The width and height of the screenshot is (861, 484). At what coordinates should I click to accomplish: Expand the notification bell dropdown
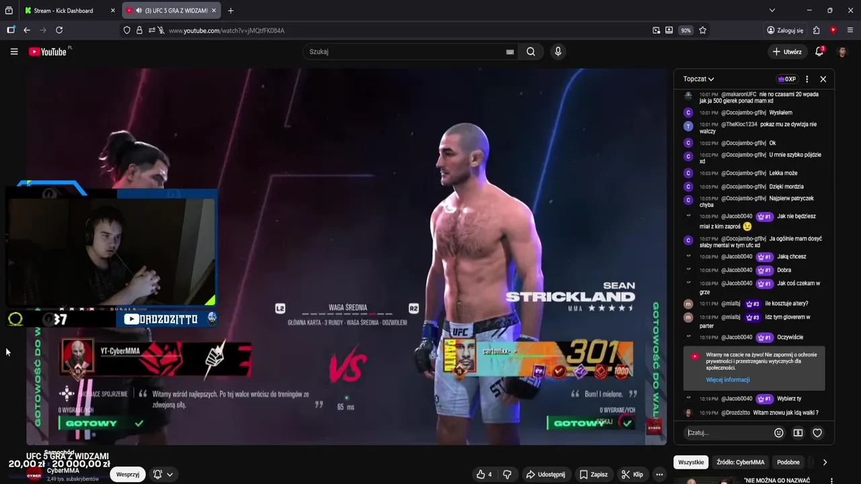(163, 475)
